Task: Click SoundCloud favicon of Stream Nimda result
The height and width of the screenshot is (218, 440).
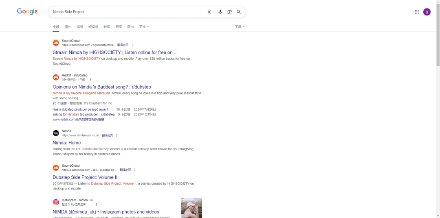Action: [56, 43]
